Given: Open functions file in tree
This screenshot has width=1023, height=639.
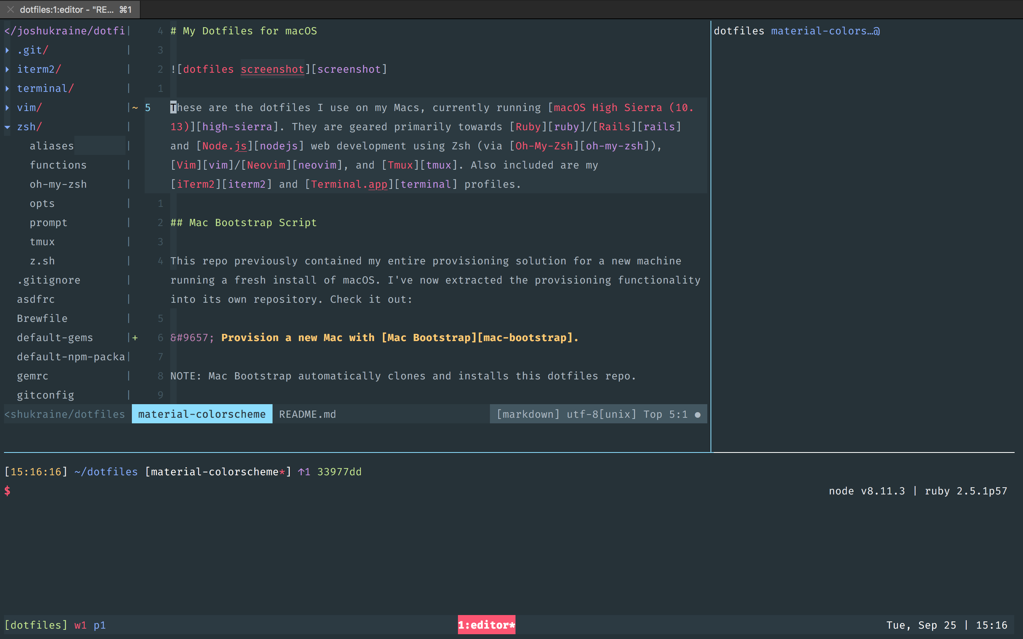Looking at the screenshot, I should 58,165.
